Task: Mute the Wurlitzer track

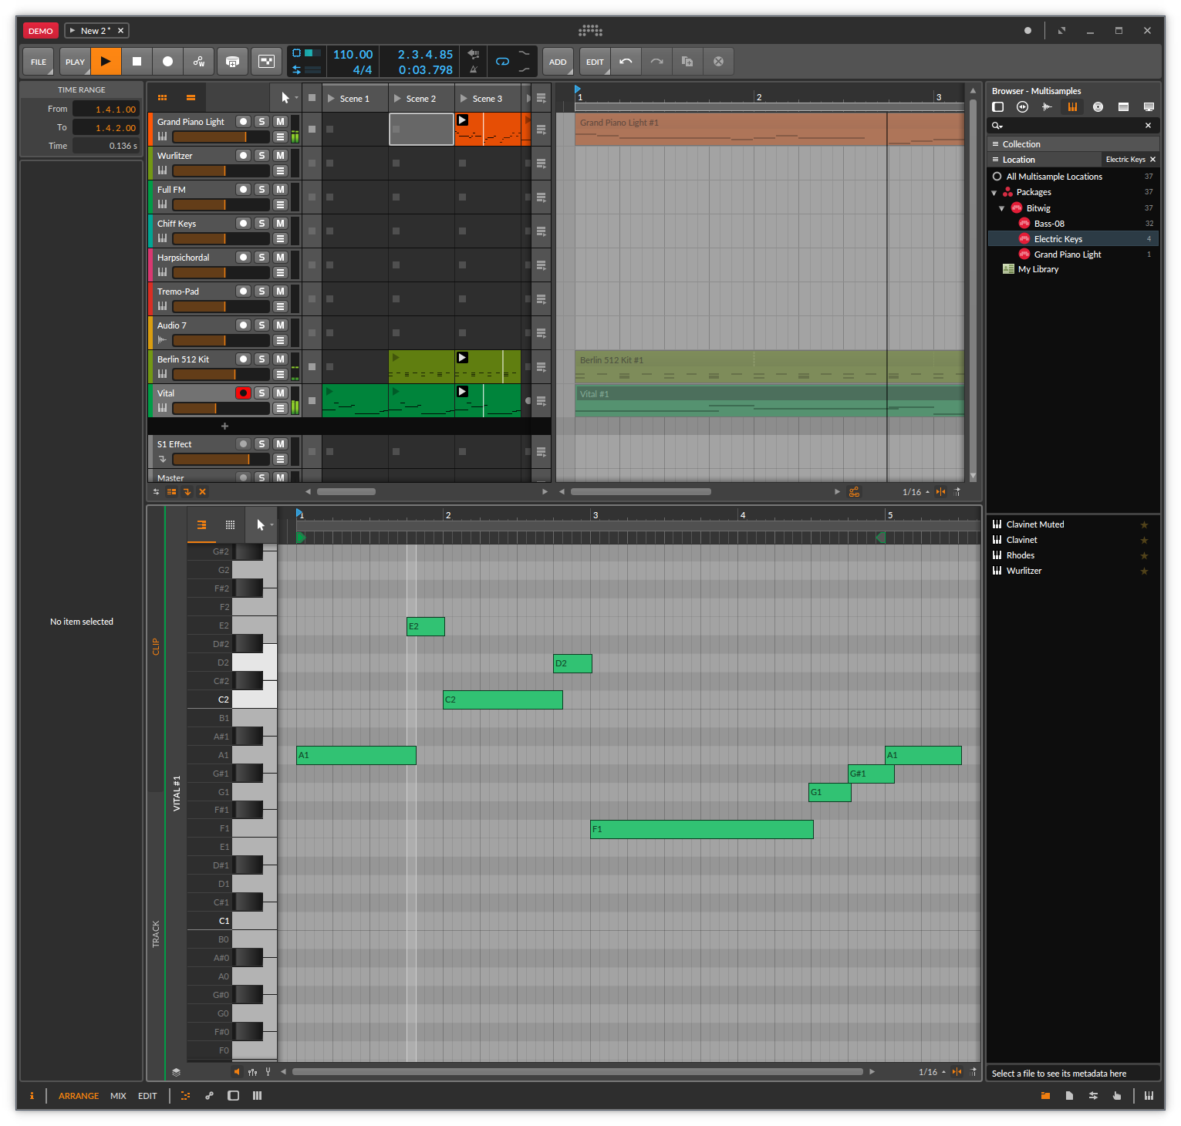Action: pos(281,156)
